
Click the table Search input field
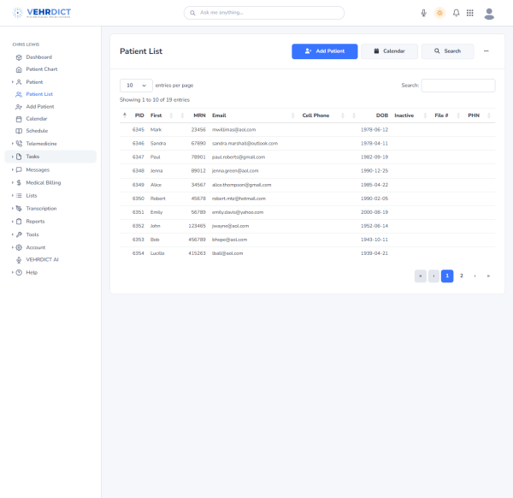click(458, 86)
